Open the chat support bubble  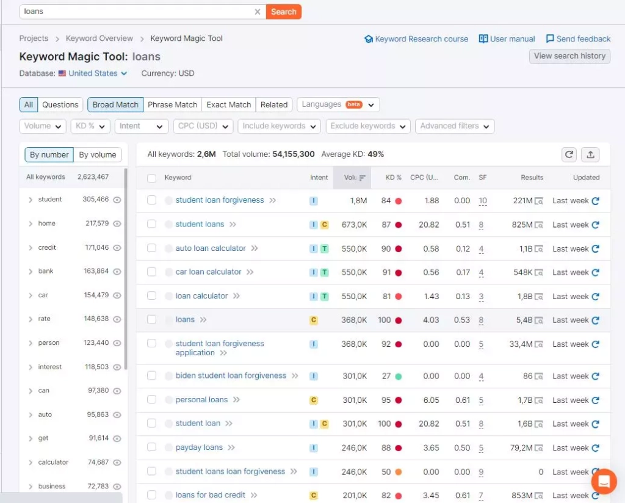click(x=604, y=481)
